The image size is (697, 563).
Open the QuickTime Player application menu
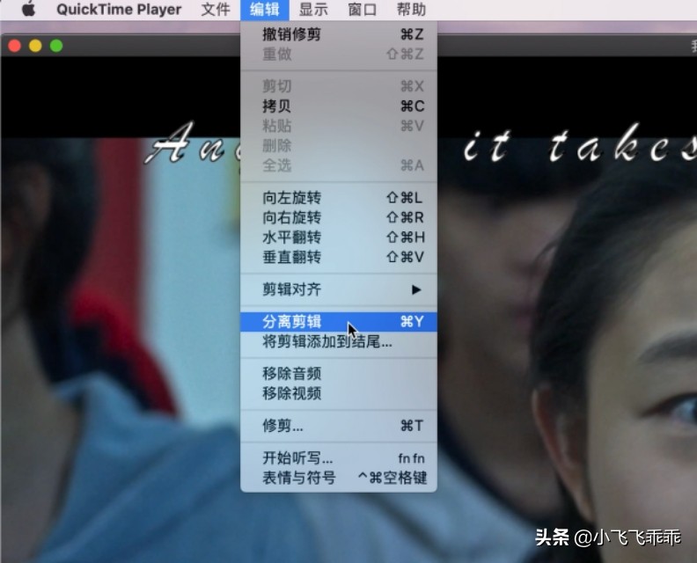point(119,10)
